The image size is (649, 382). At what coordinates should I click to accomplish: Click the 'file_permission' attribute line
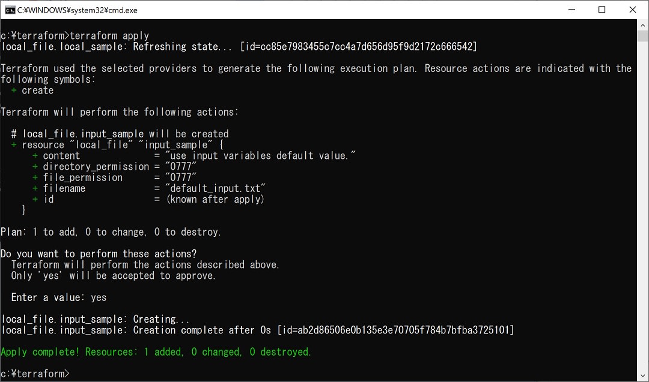point(114,178)
